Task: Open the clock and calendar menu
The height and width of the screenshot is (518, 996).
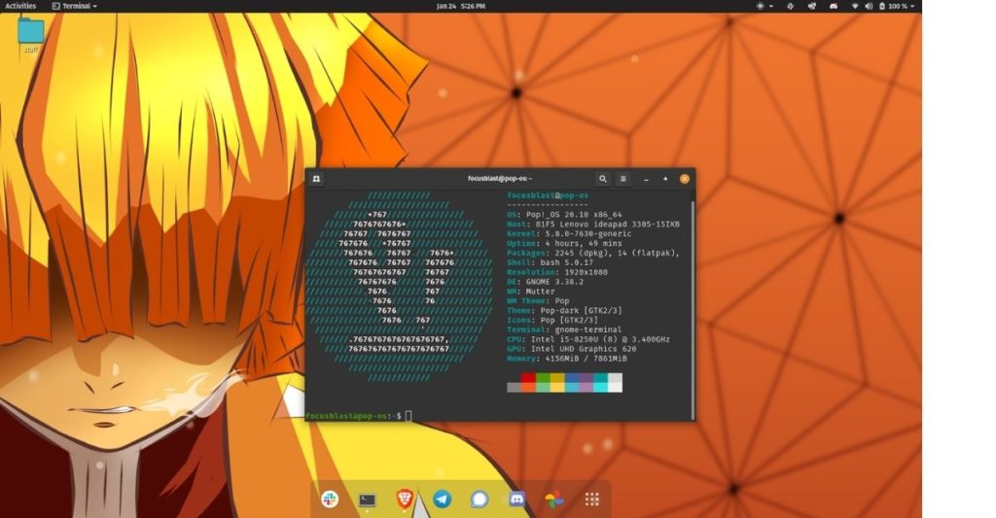Action: click(x=461, y=6)
